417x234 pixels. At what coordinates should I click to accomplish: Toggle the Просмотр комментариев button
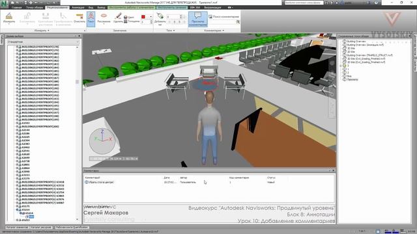[197, 19]
